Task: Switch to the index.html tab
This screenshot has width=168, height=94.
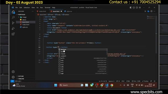Action: (x=42, y=11)
